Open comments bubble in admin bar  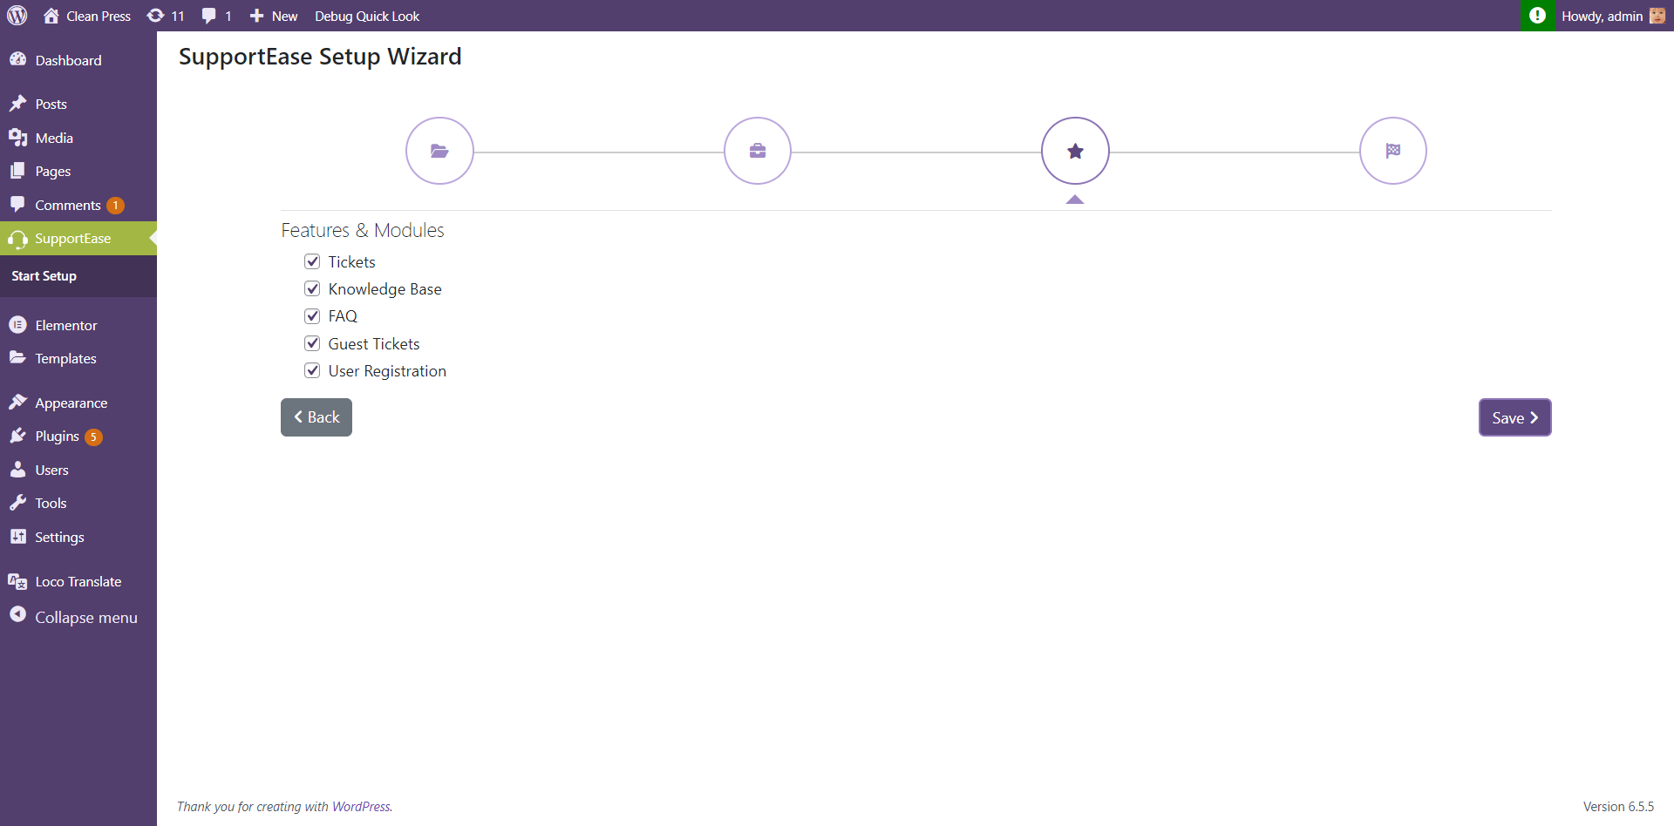coord(208,16)
